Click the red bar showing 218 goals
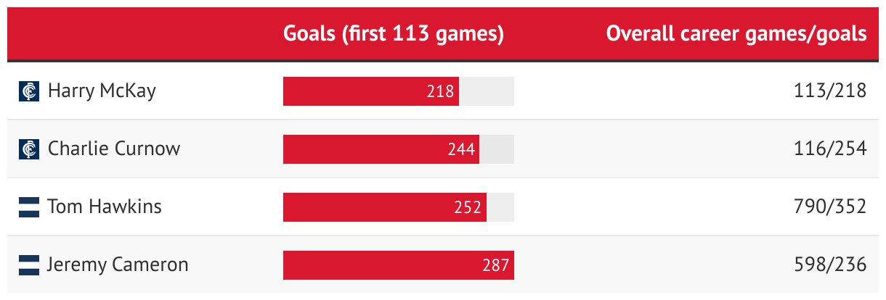Viewport: 886px width, 300px height. 371,91
